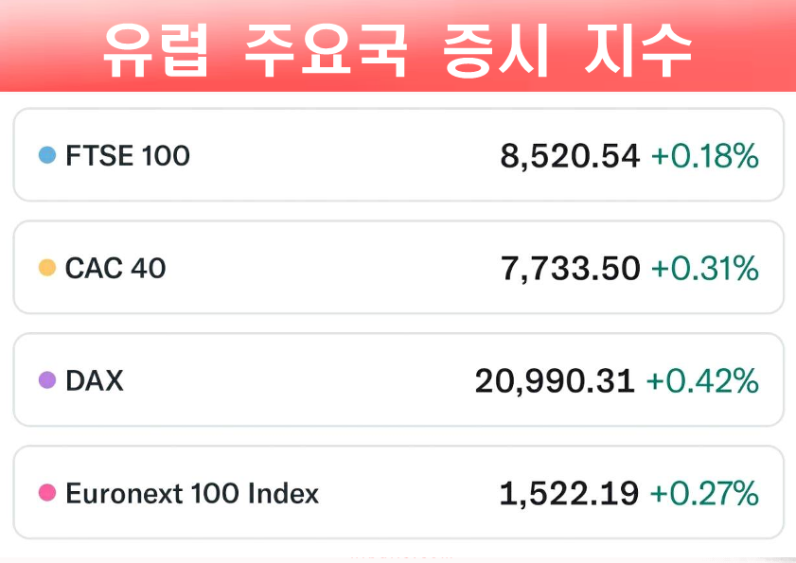Image resolution: width=796 pixels, height=563 pixels.
Task: Open the CAC 40 index label
Action: coord(115,269)
